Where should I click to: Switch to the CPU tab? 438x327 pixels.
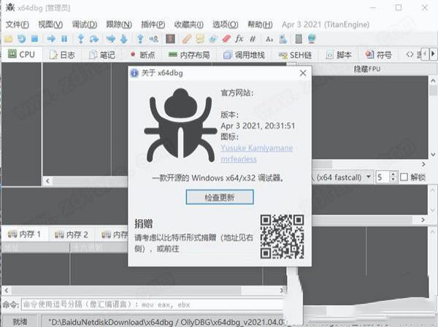click(x=22, y=55)
